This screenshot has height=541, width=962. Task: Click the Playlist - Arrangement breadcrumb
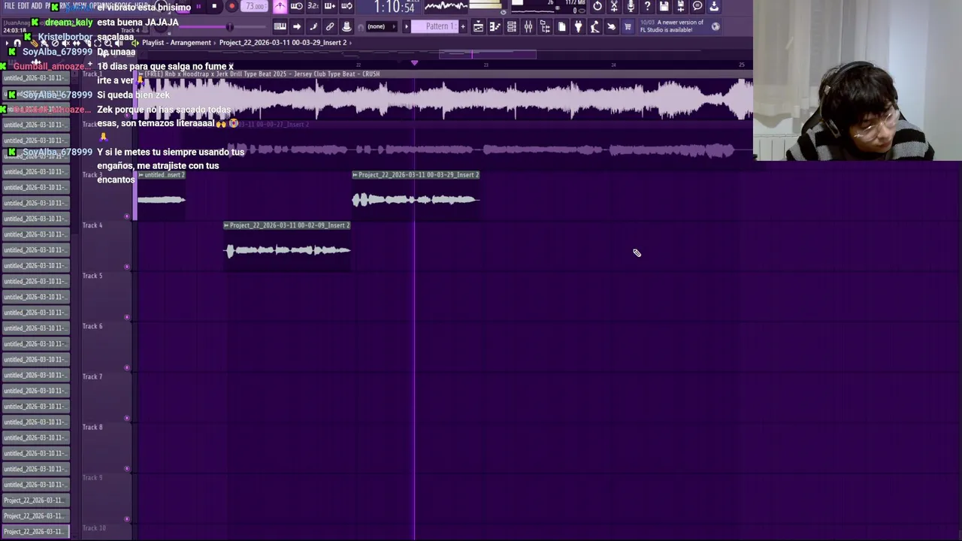point(177,43)
